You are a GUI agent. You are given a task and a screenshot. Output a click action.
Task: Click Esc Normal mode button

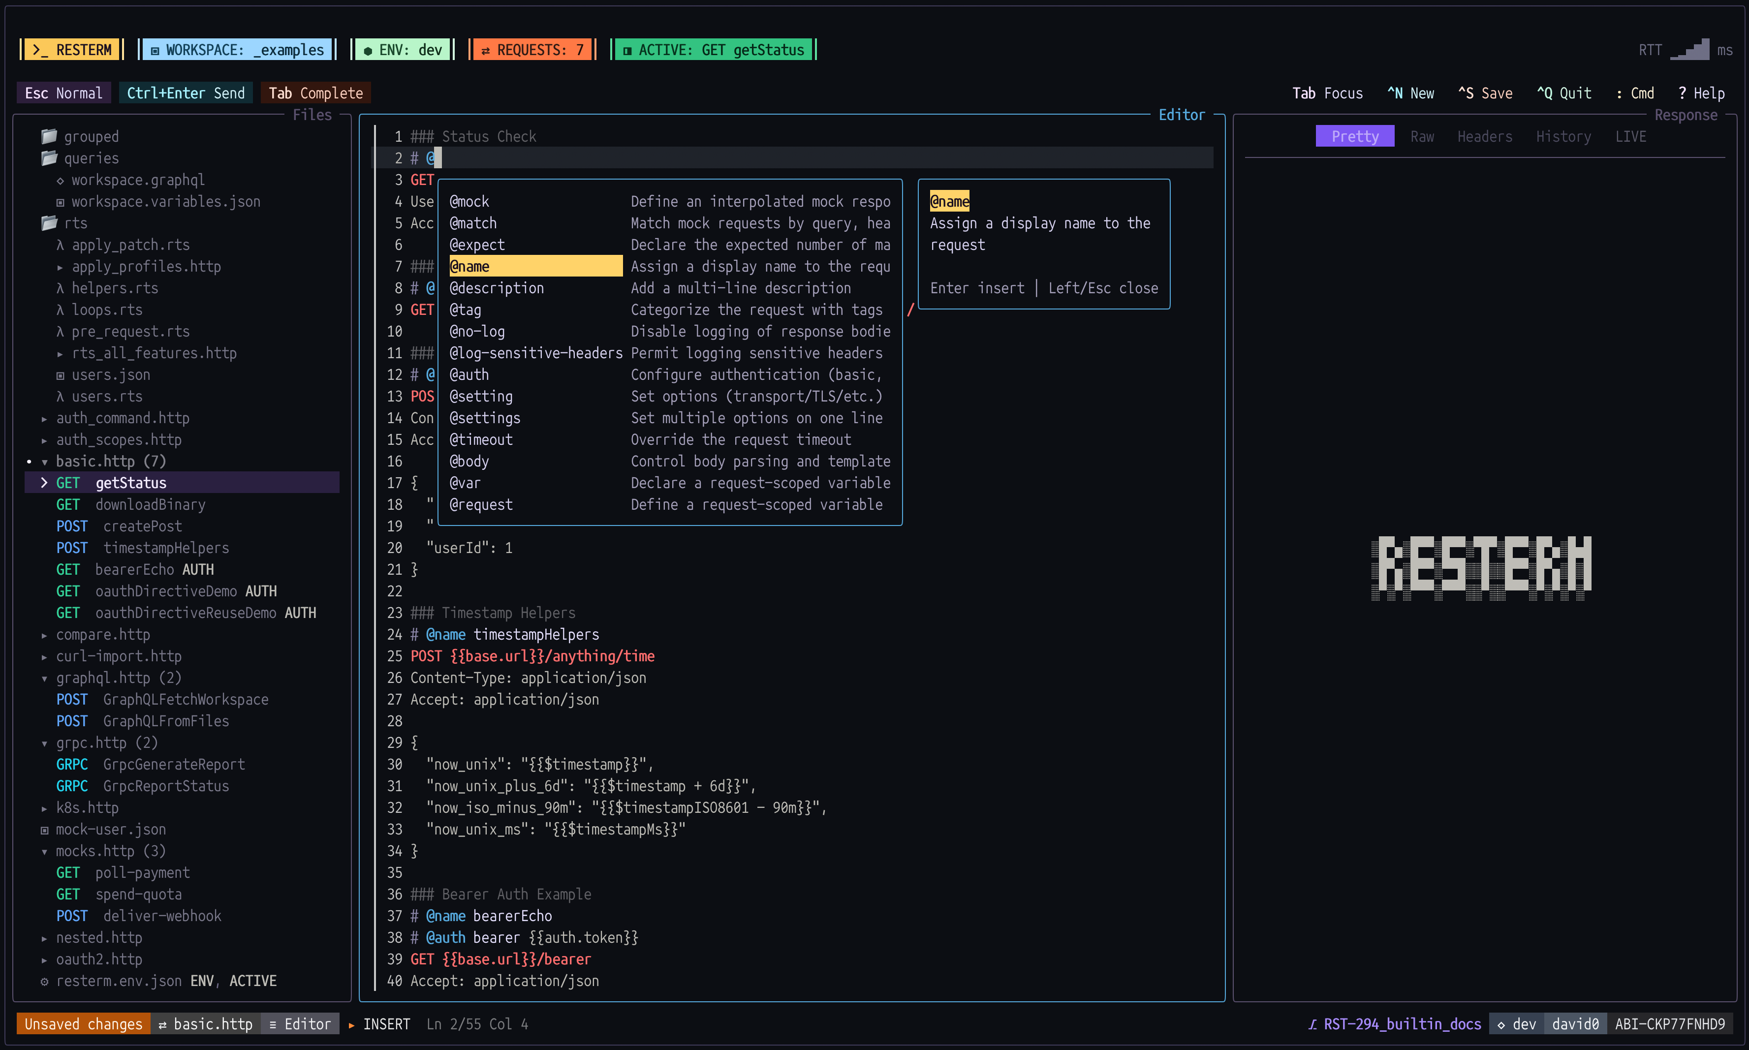click(x=63, y=93)
